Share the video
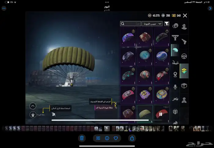This screenshot has width=214, height=148. 132,138
